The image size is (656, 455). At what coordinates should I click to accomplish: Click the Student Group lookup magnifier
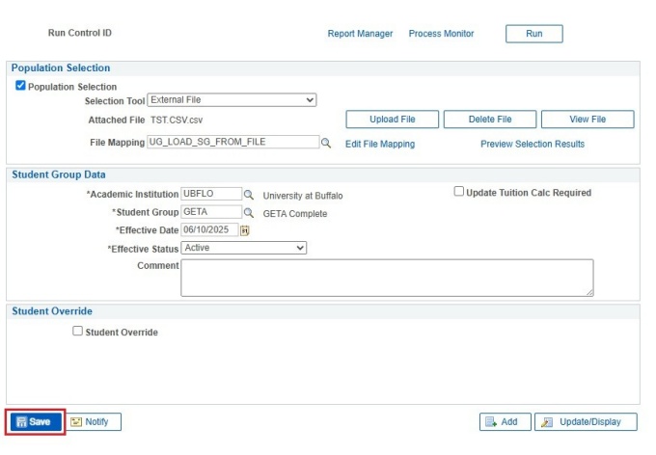point(249,213)
